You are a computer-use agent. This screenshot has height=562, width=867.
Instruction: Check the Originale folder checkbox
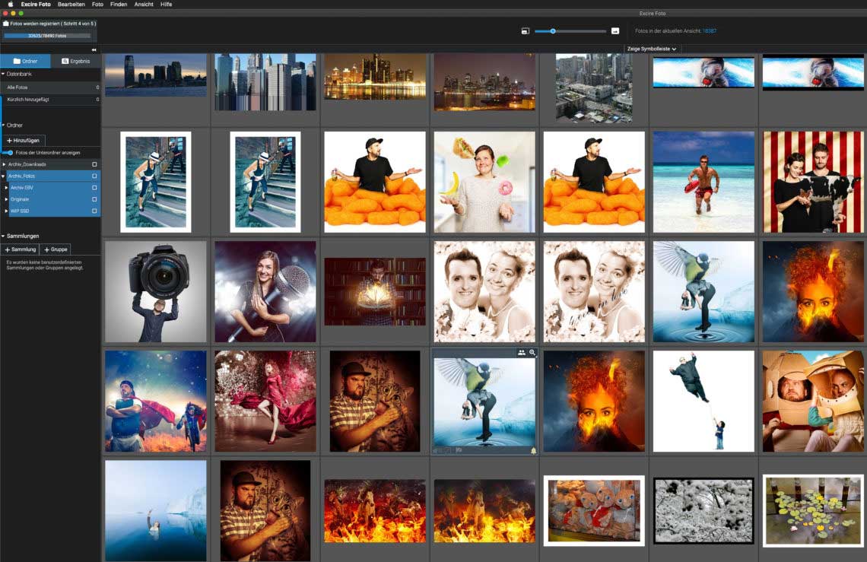click(94, 199)
